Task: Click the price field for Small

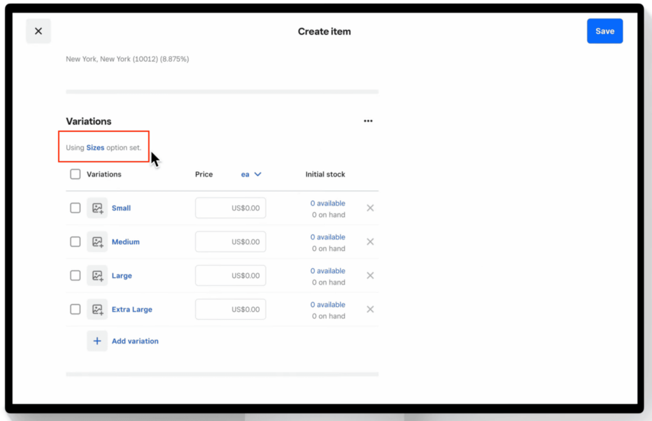Action: tap(230, 208)
